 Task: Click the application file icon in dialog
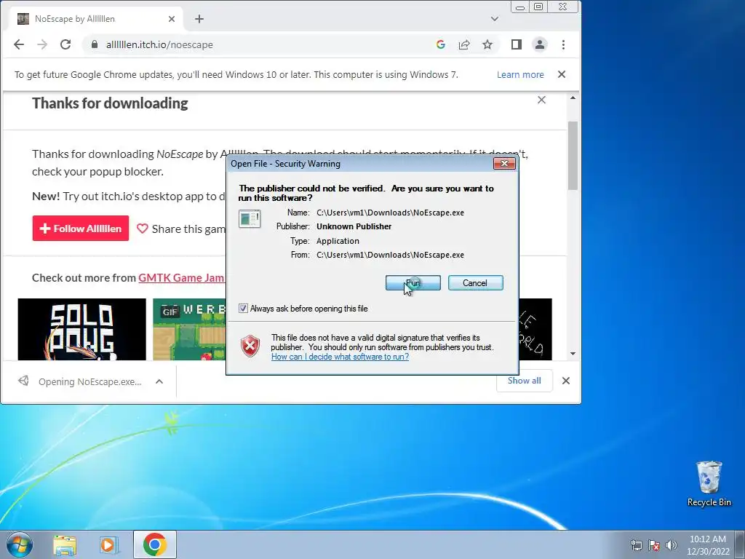coord(250,219)
